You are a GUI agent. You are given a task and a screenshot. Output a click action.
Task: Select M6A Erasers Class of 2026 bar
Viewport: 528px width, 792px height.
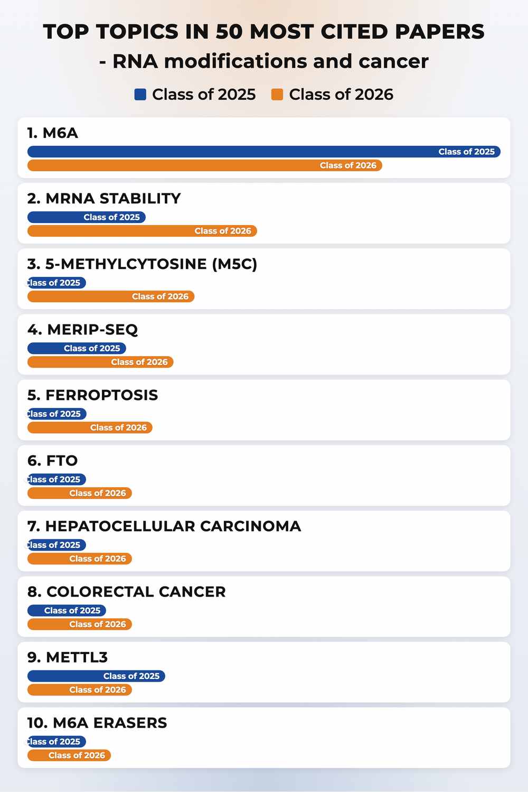click(x=69, y=755)
